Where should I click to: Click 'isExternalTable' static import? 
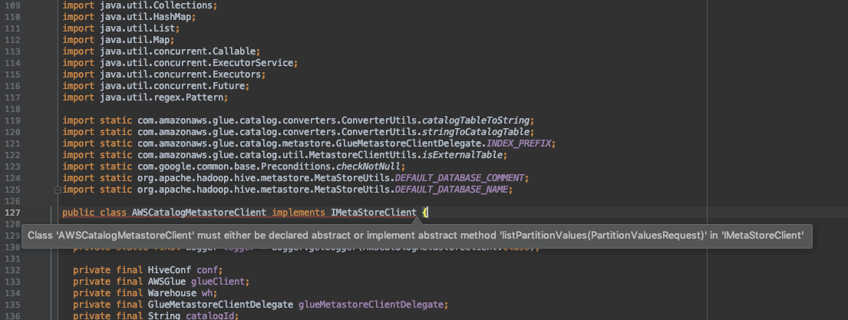point(463,154)
